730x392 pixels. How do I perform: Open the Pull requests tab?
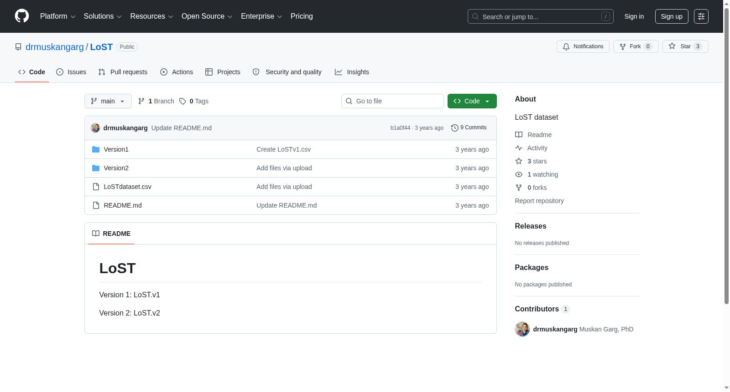[123, 72]
